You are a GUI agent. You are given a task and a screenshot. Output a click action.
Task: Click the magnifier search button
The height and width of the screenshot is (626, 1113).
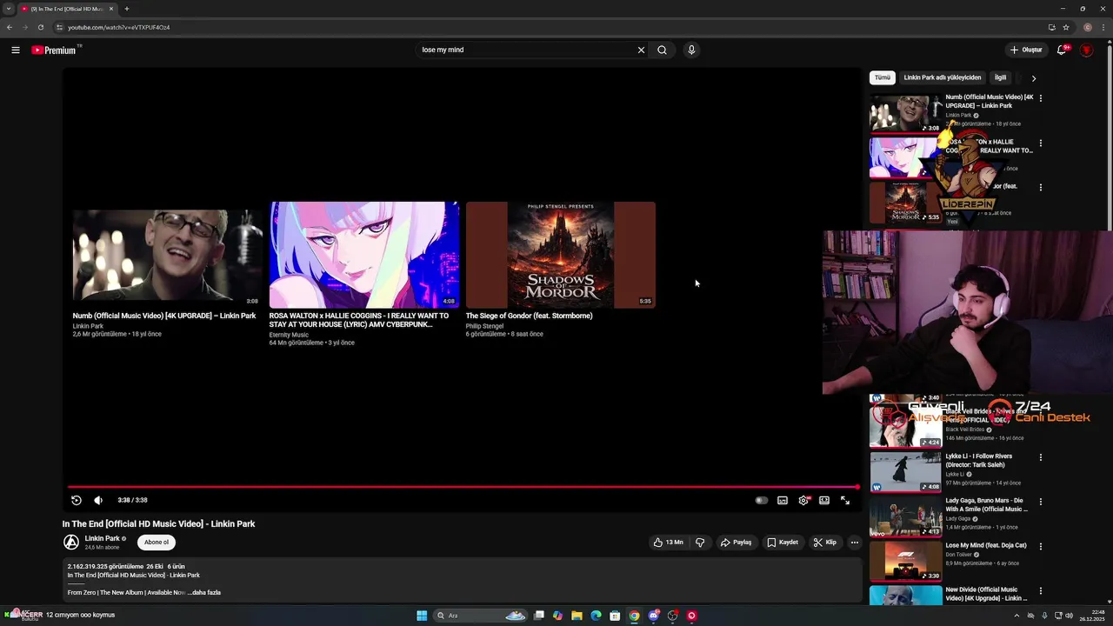tap(662, 50)
